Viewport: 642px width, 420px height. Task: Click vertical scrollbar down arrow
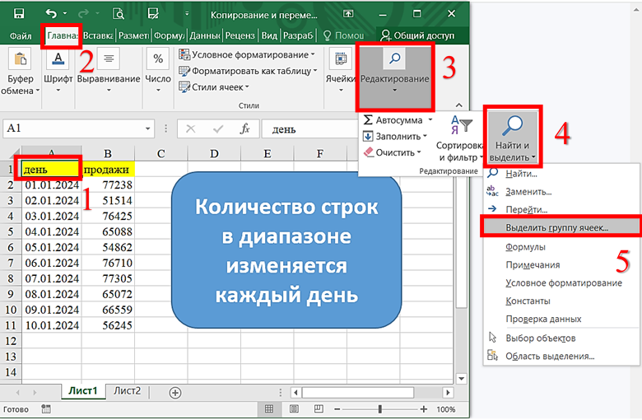[462, 378]
